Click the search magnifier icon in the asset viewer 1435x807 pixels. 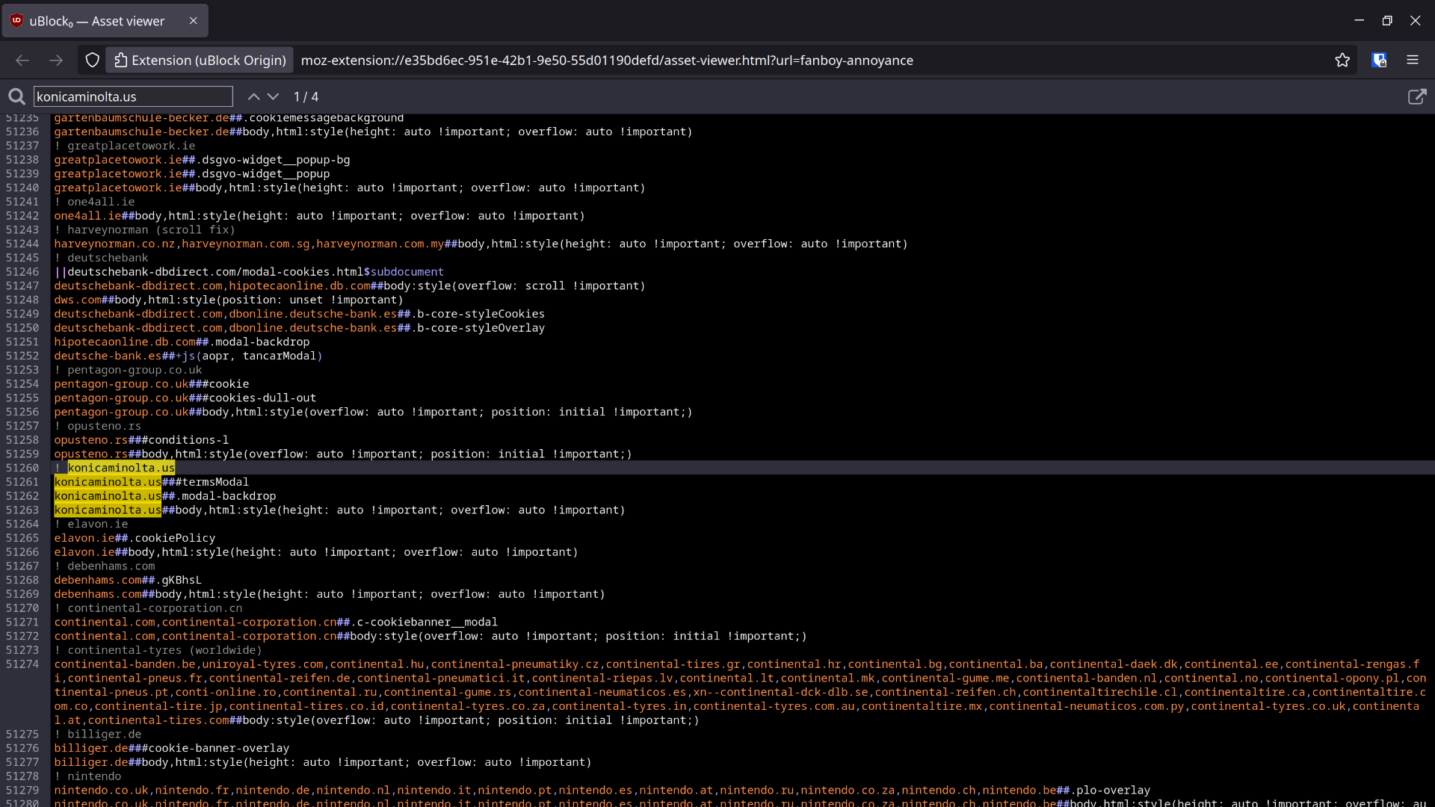click(x=16, y=96)
